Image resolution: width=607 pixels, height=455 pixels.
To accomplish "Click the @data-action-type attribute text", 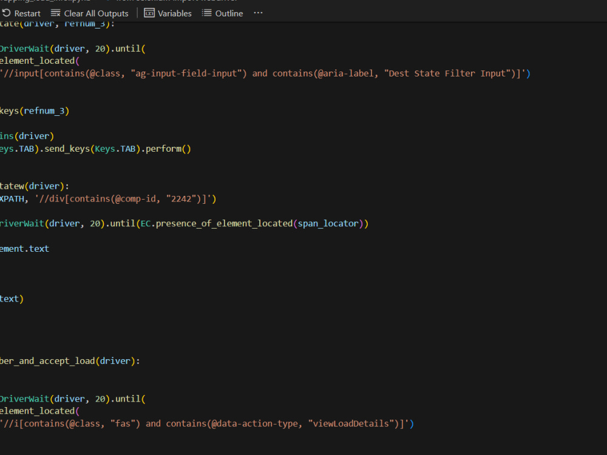I will [x=255, y=423].
